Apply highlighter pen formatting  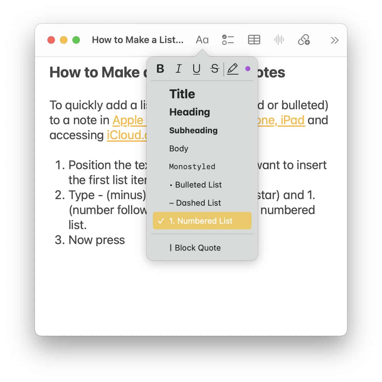[x=233, y=69]
